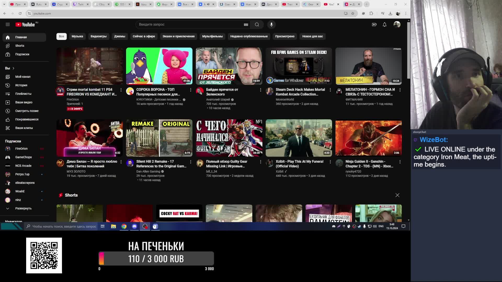The height and width of the screenshot is (282, 502).
Task: Open the Смотреть позже playlist
Action: (27, 111)
